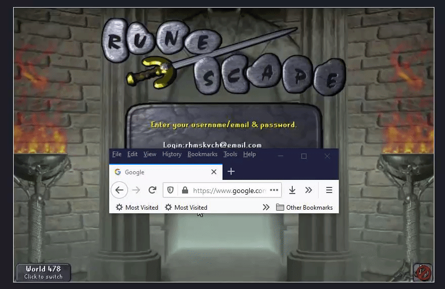Open the first Most Visited bookmark

coord(137,207)
